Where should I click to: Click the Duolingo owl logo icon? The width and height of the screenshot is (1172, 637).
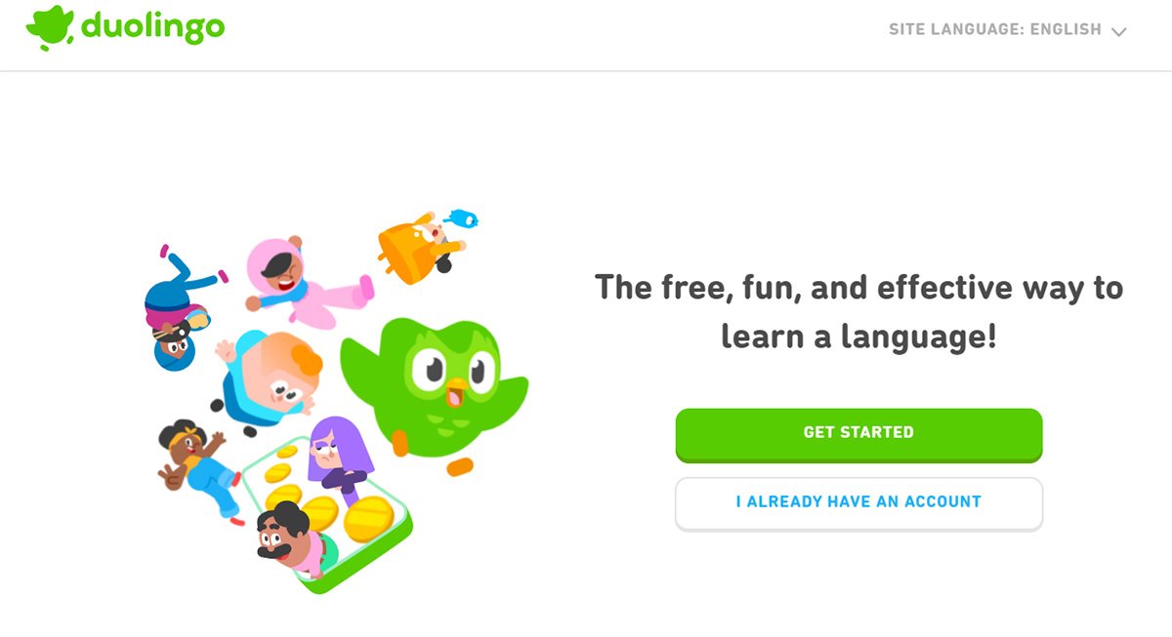point(50,29)
